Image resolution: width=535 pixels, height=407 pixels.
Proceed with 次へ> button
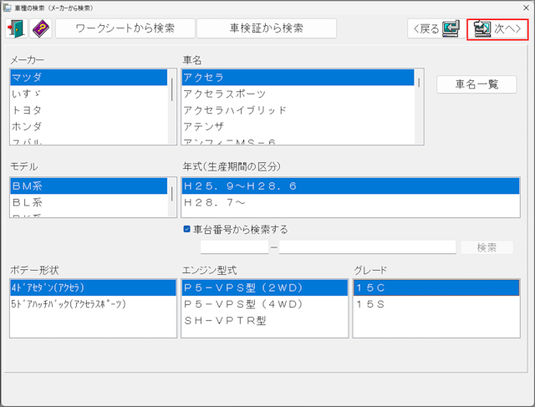[x=497, y=29]
